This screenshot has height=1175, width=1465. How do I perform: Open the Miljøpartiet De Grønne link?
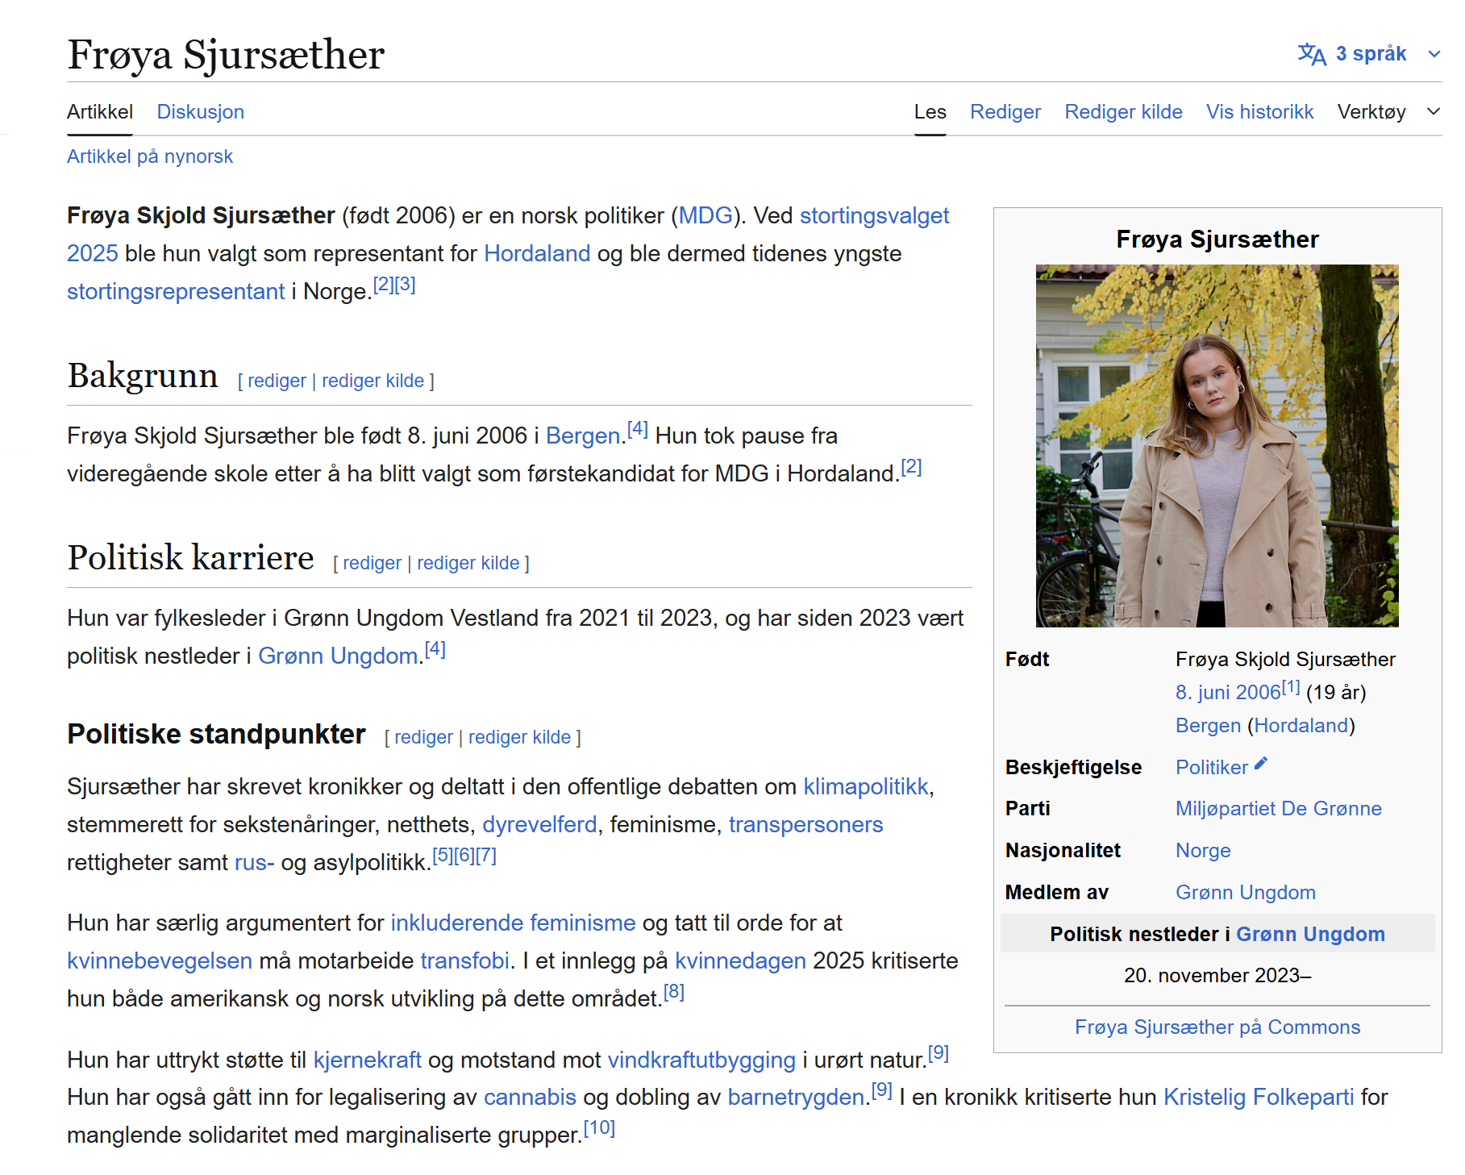coord(1279,808)
